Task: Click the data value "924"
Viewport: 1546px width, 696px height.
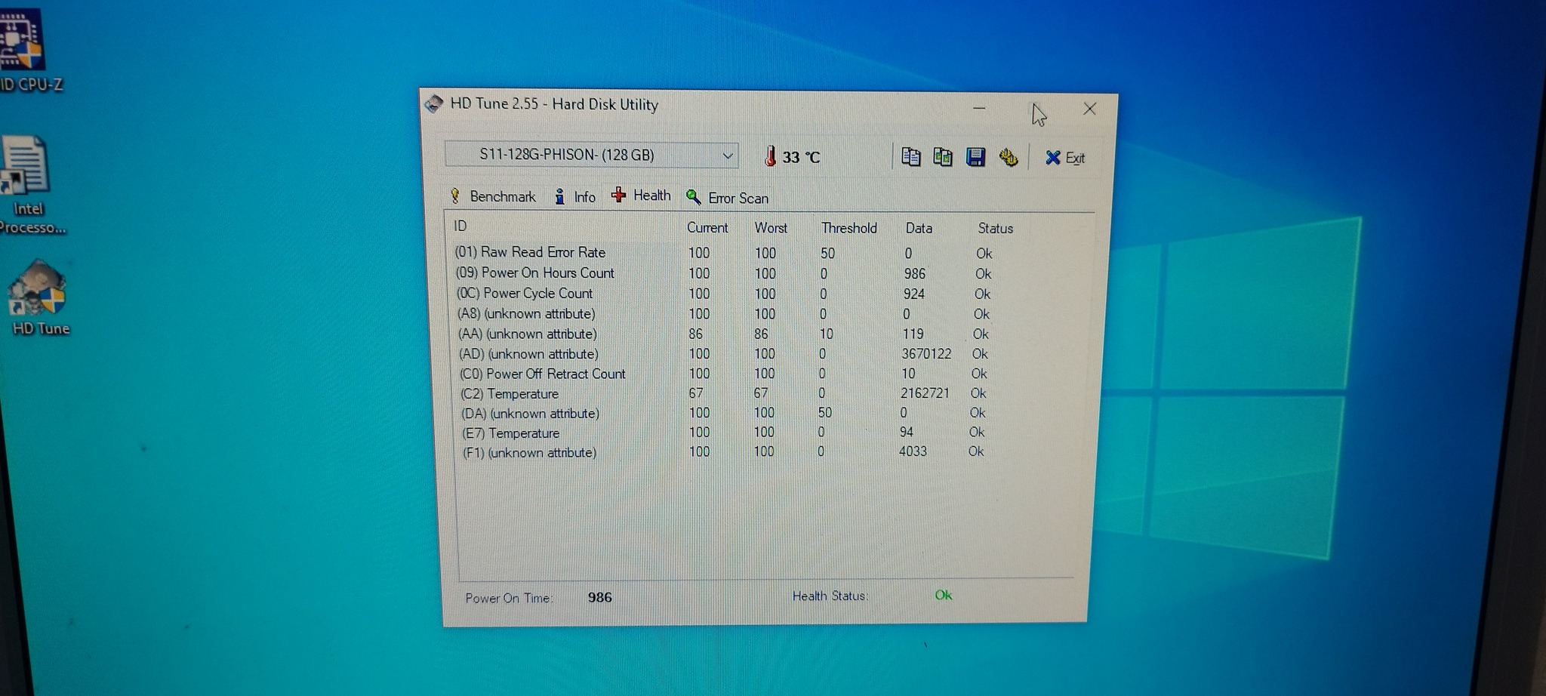Action: [x=914, y=294]
